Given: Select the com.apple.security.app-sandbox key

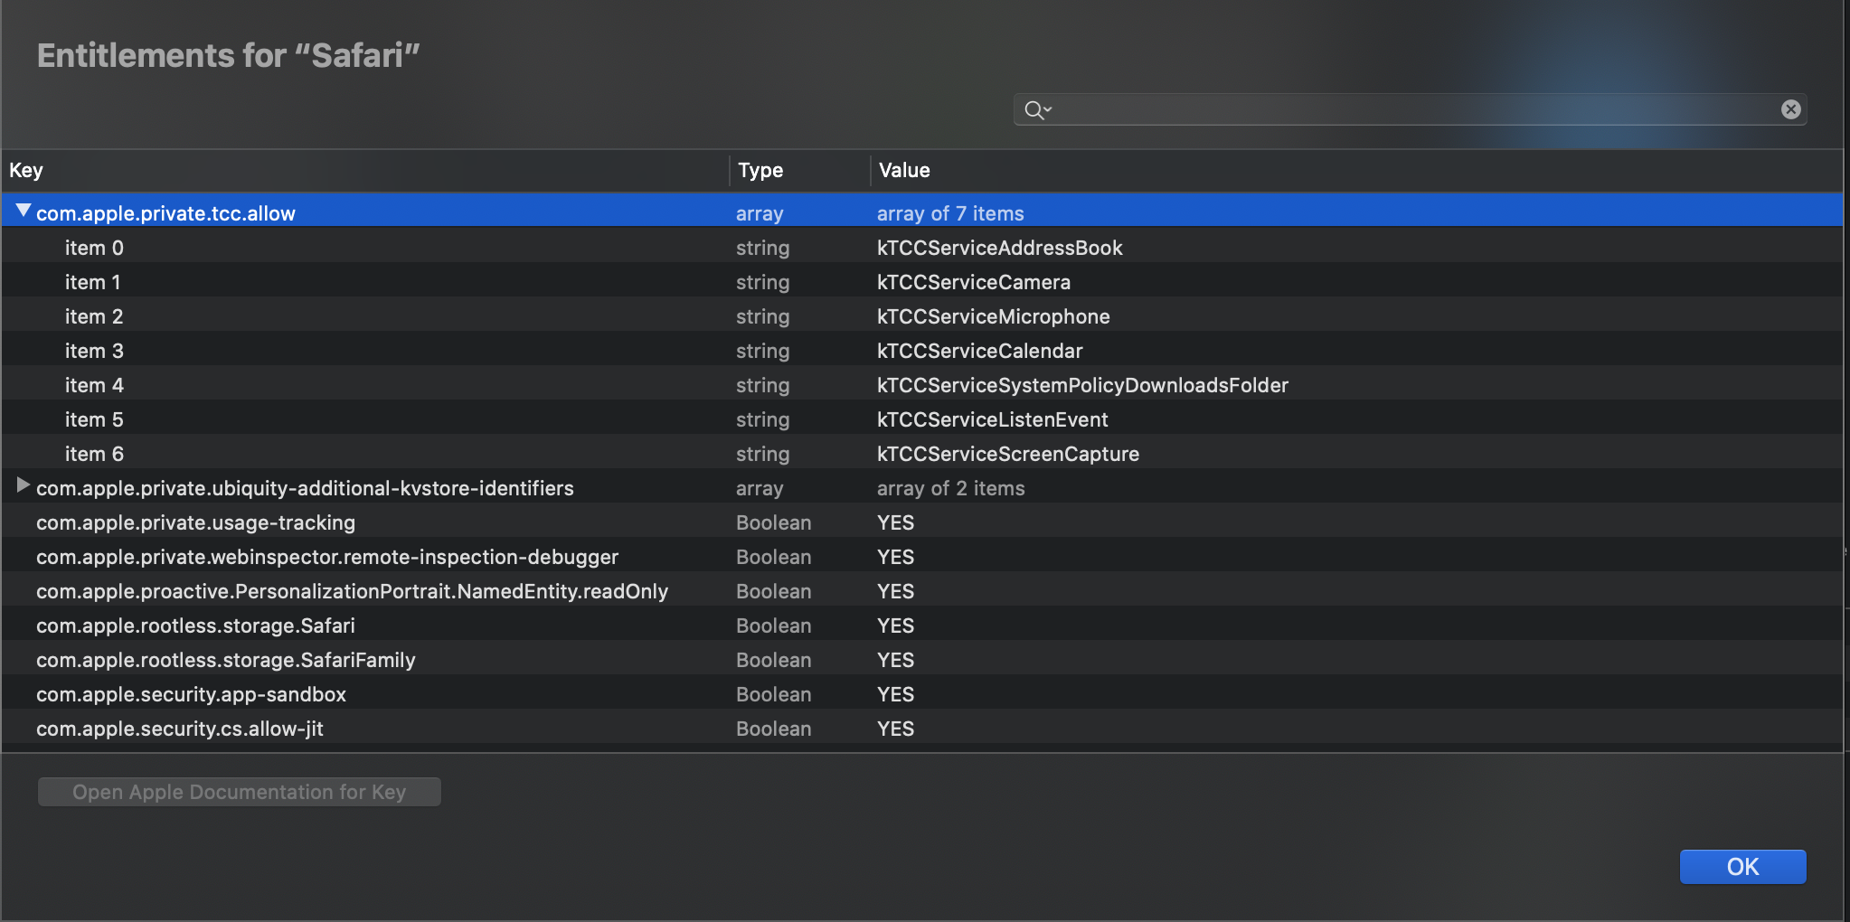Looking at the screenshot, I should coord(191,694).
